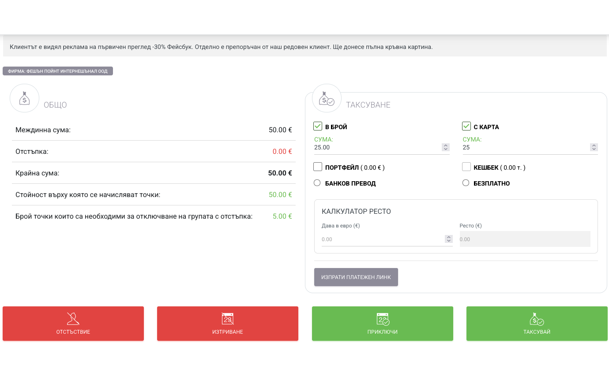Click the money bag icon beside ОБЩО

(x=25, y=98)
